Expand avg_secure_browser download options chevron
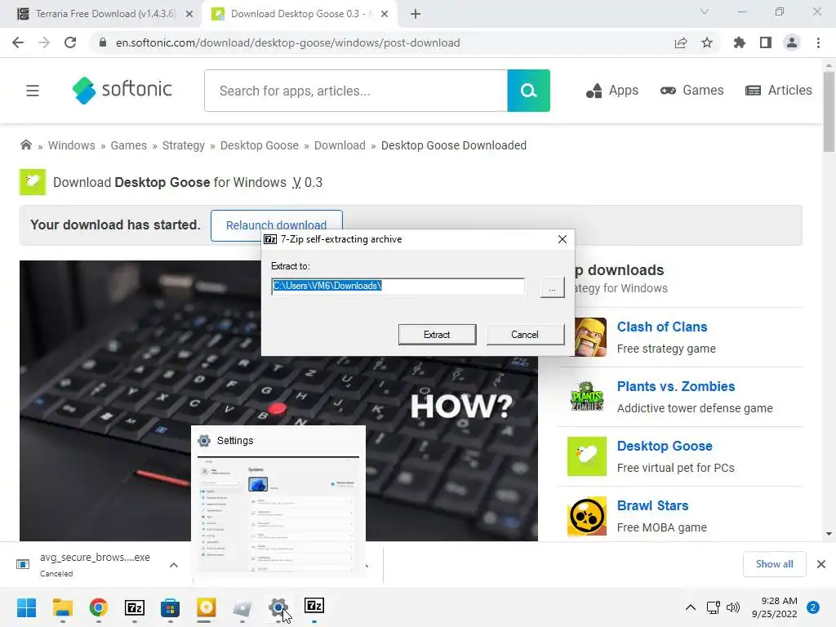Viewport: 836px width, 627px height. tap(174, 565)
